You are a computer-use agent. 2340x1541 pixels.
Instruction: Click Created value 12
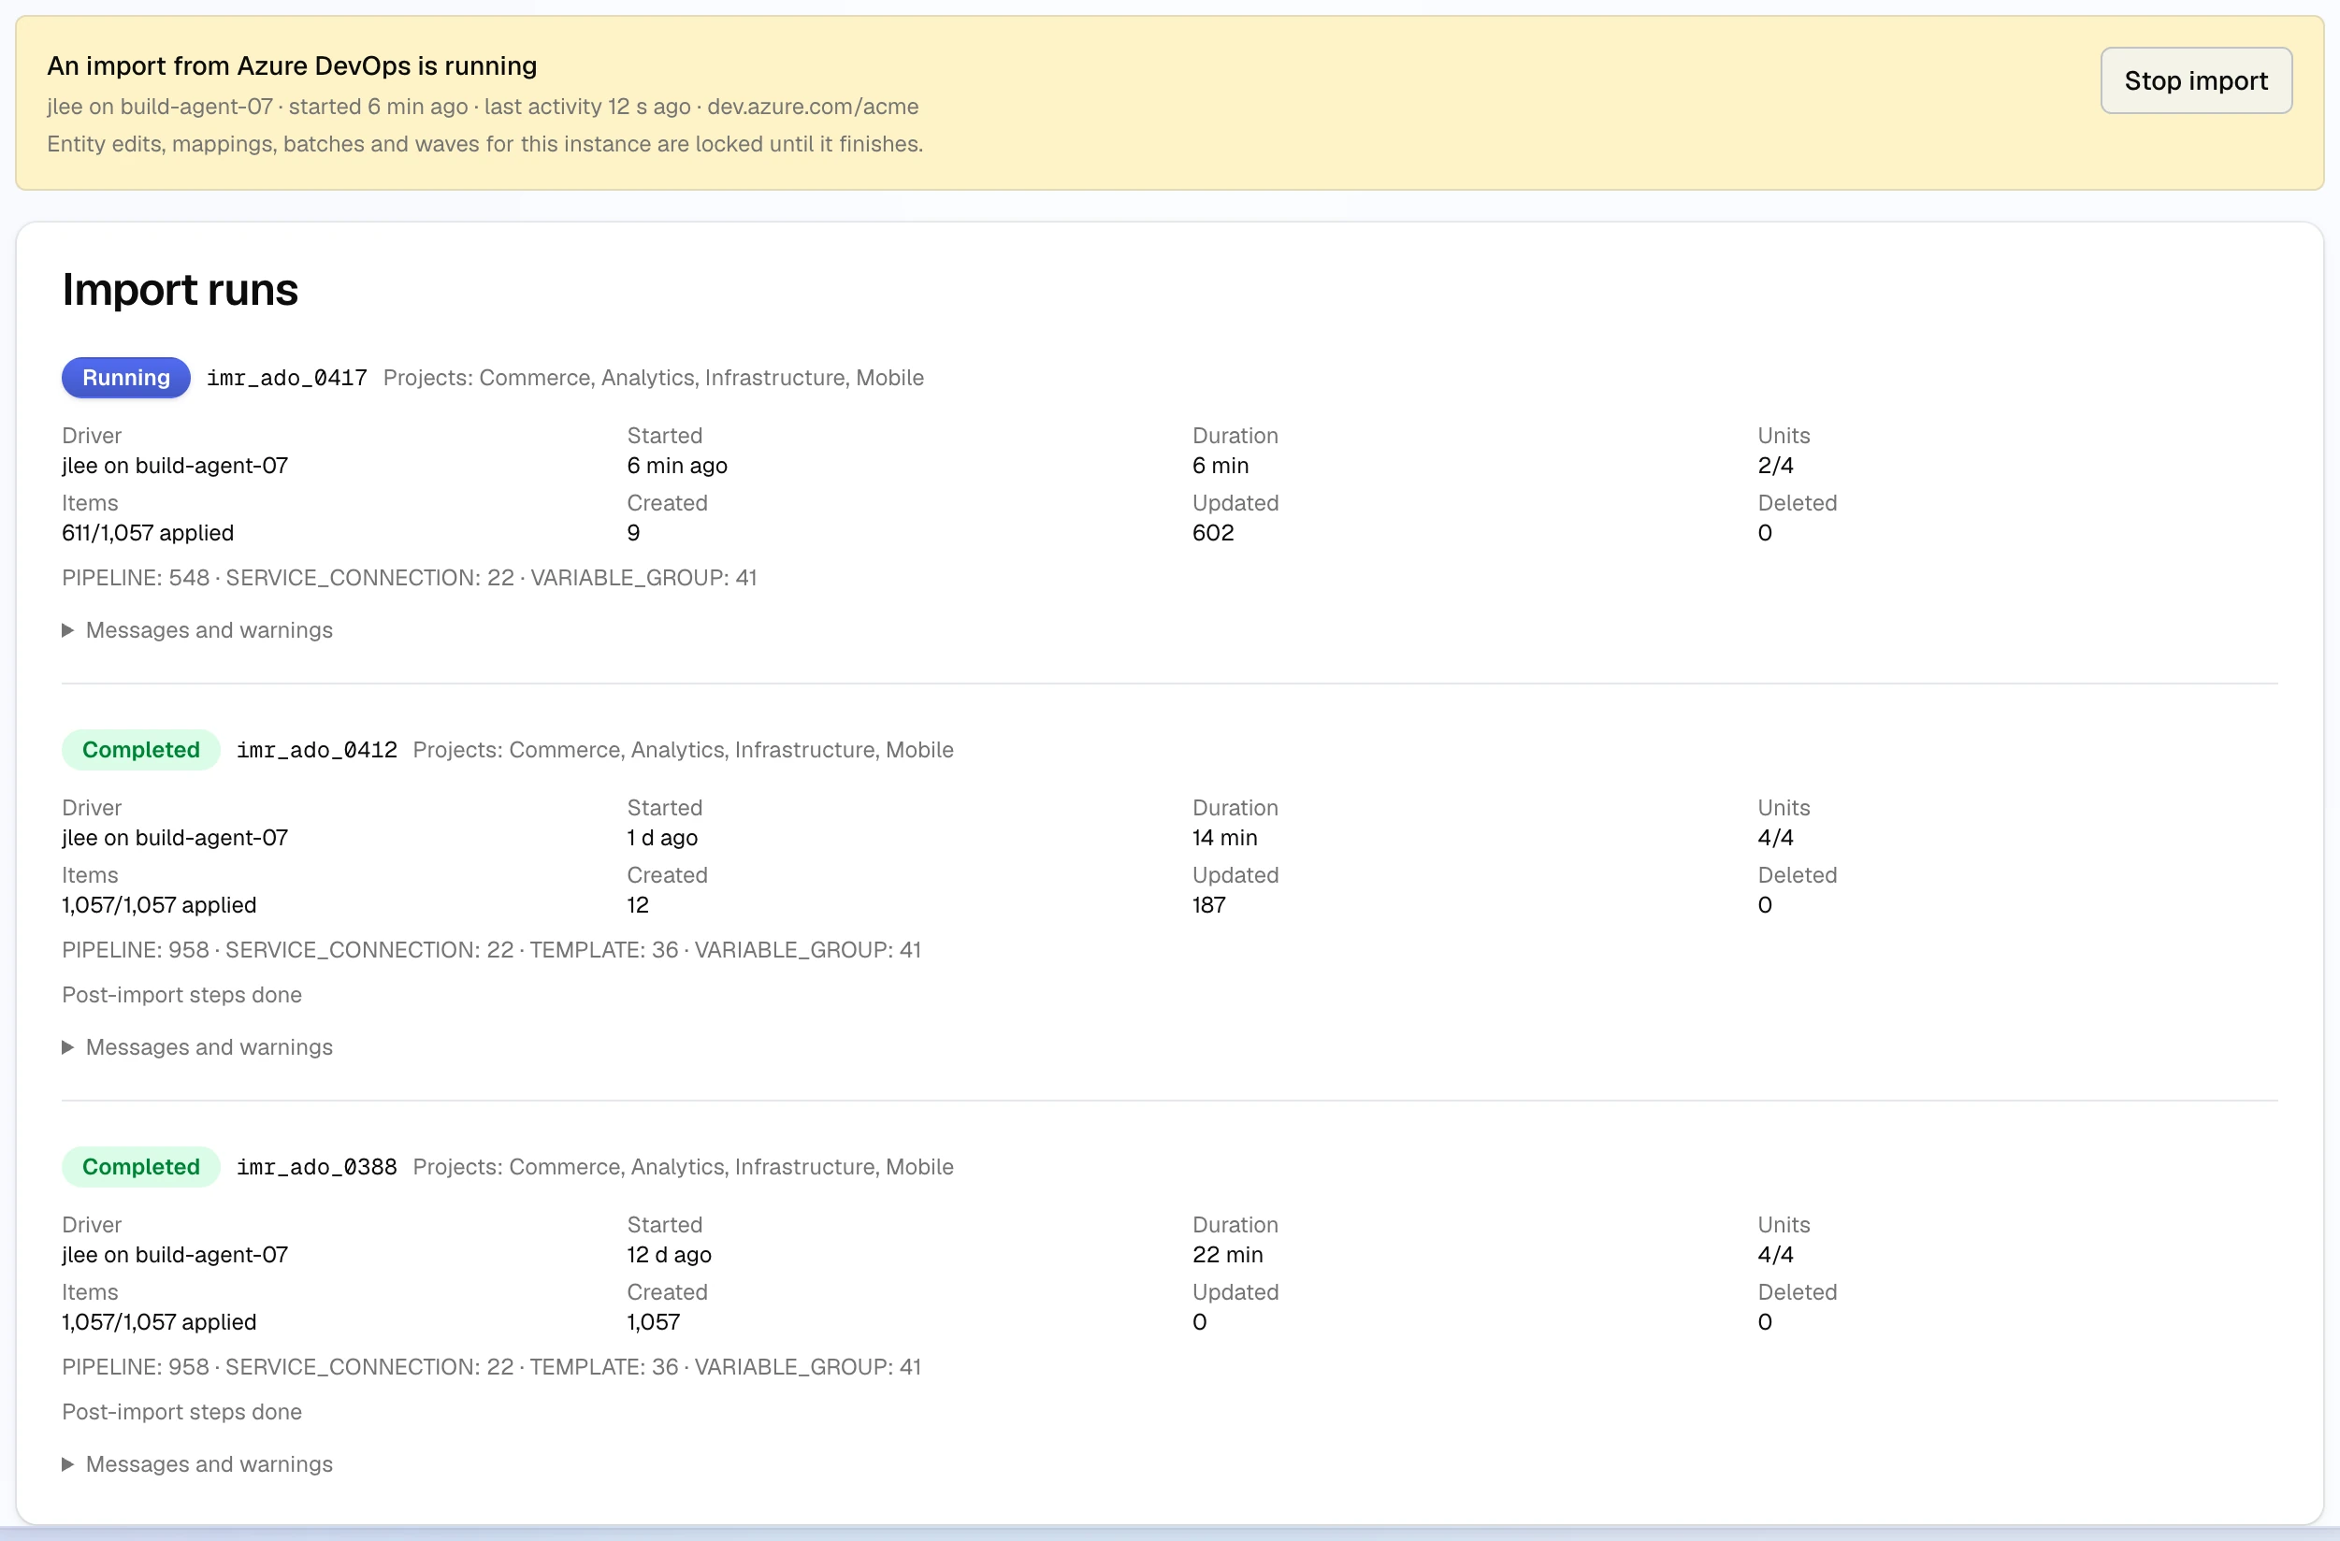[637, 904]
